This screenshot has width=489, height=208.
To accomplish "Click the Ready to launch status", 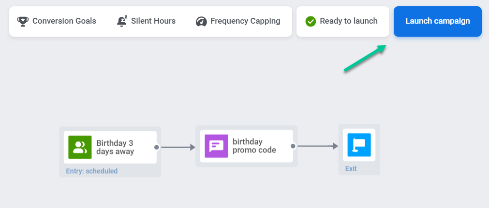I will (348, 21).
